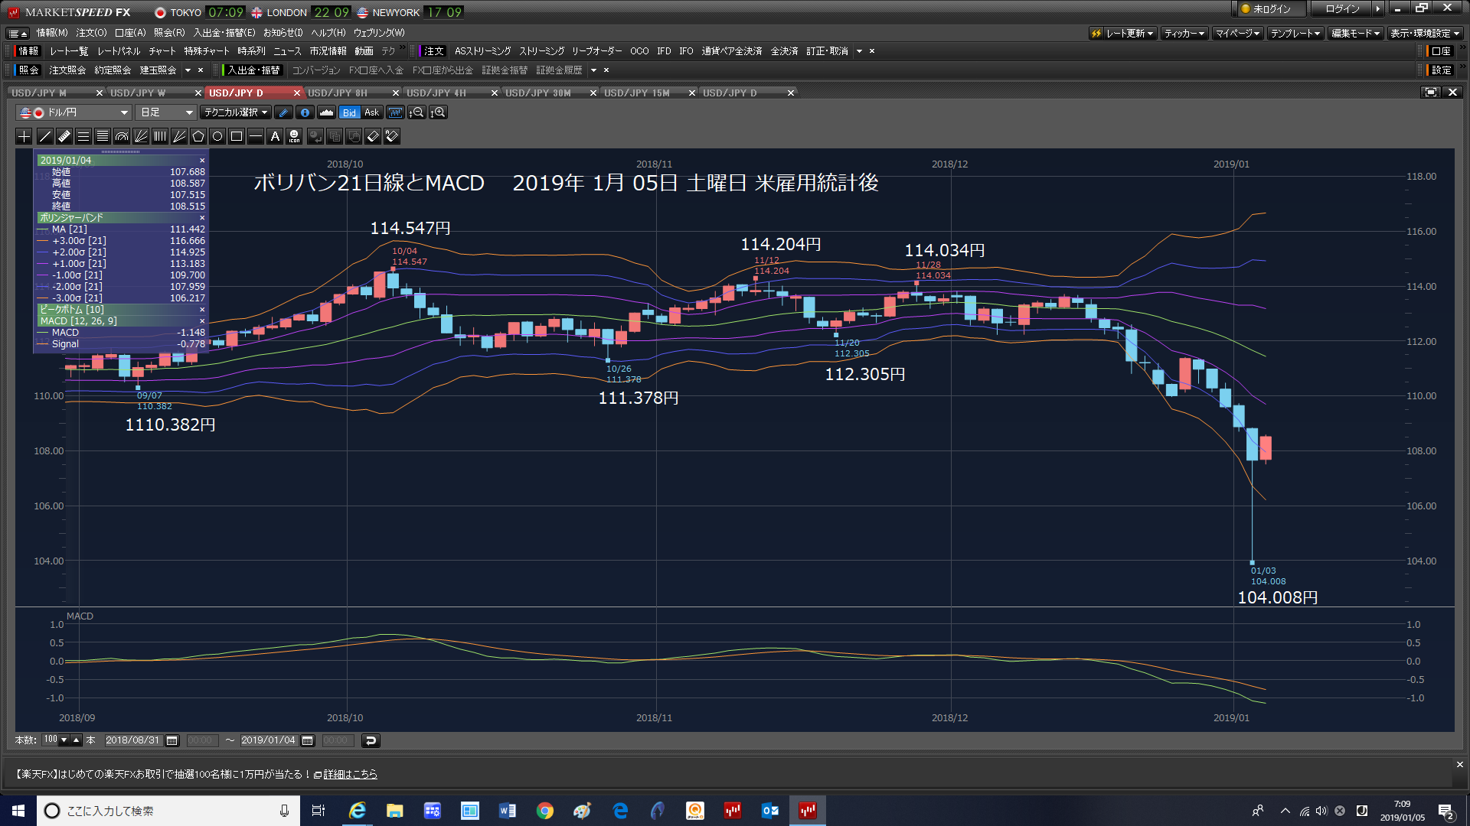Open the ドル/円 currency pair dropdown
The height and width of the screenshot is (826, 1470).
pos(73,112)
